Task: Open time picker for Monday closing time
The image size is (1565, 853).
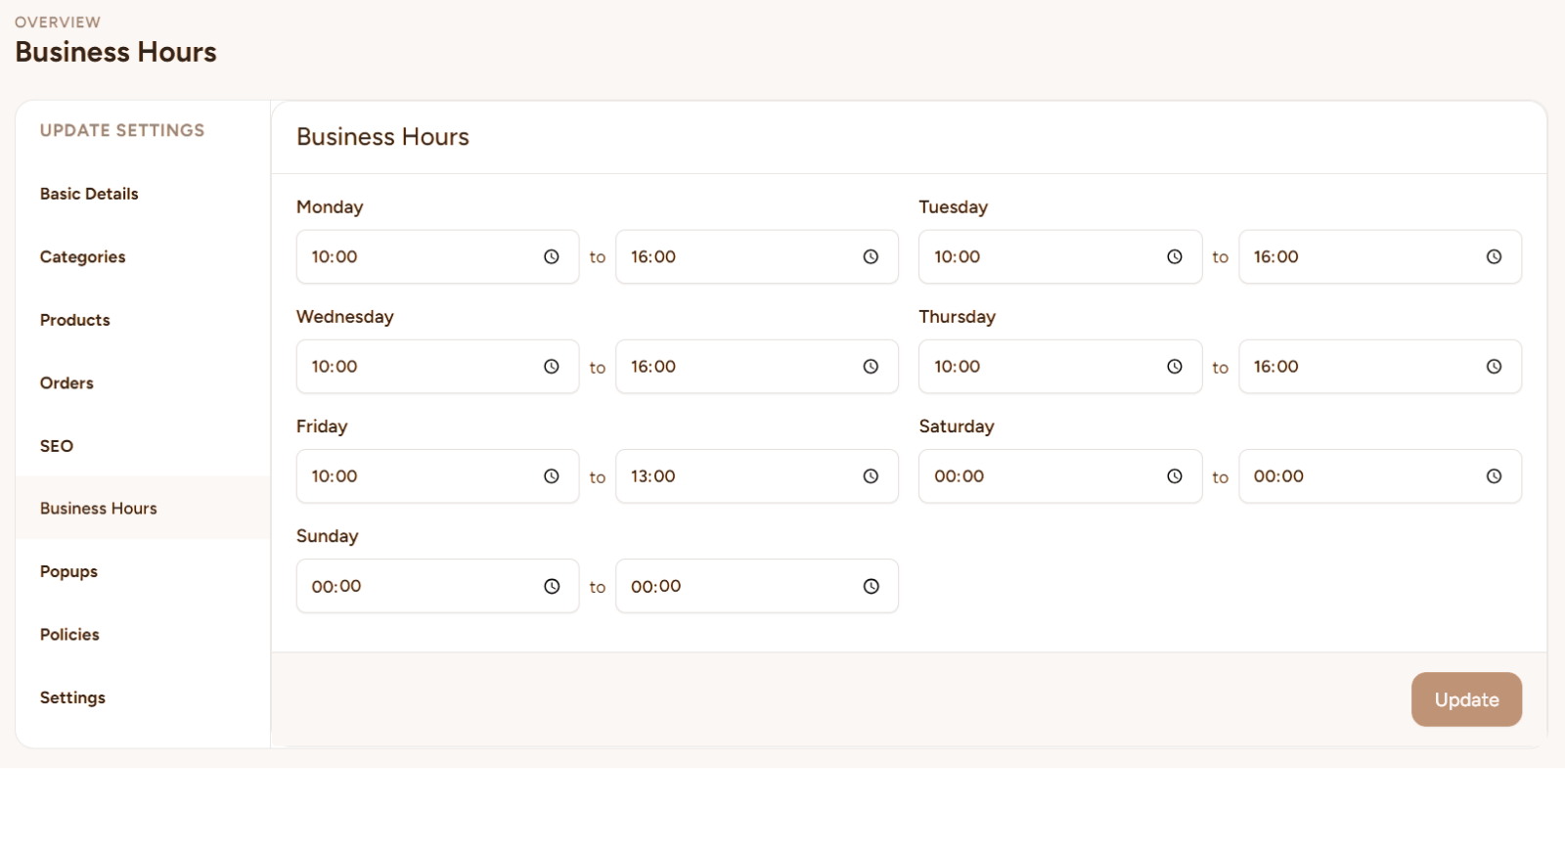Action: (871, 257)
